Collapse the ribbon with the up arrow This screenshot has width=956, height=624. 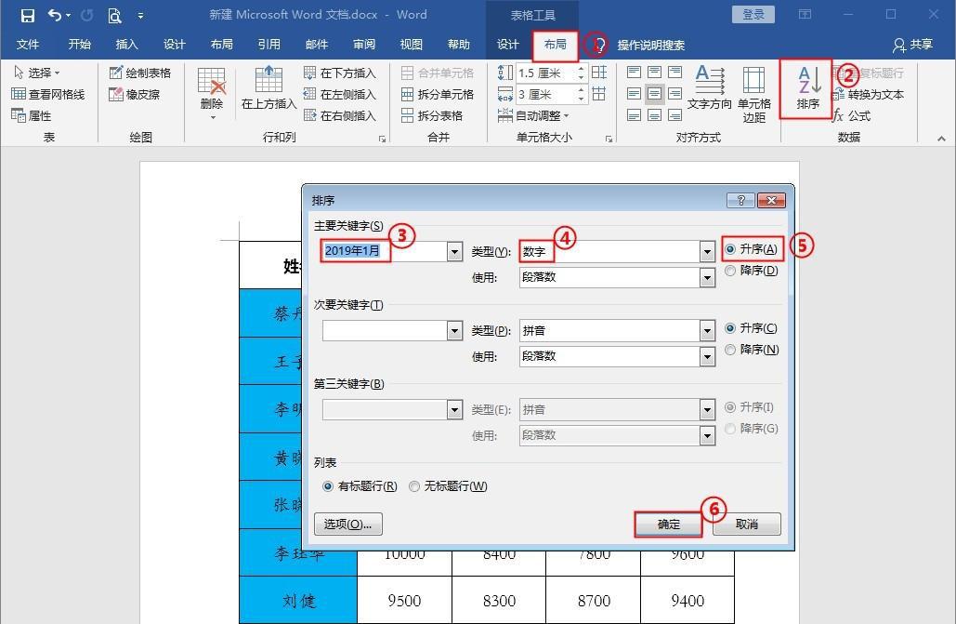(x=941, y=139)
